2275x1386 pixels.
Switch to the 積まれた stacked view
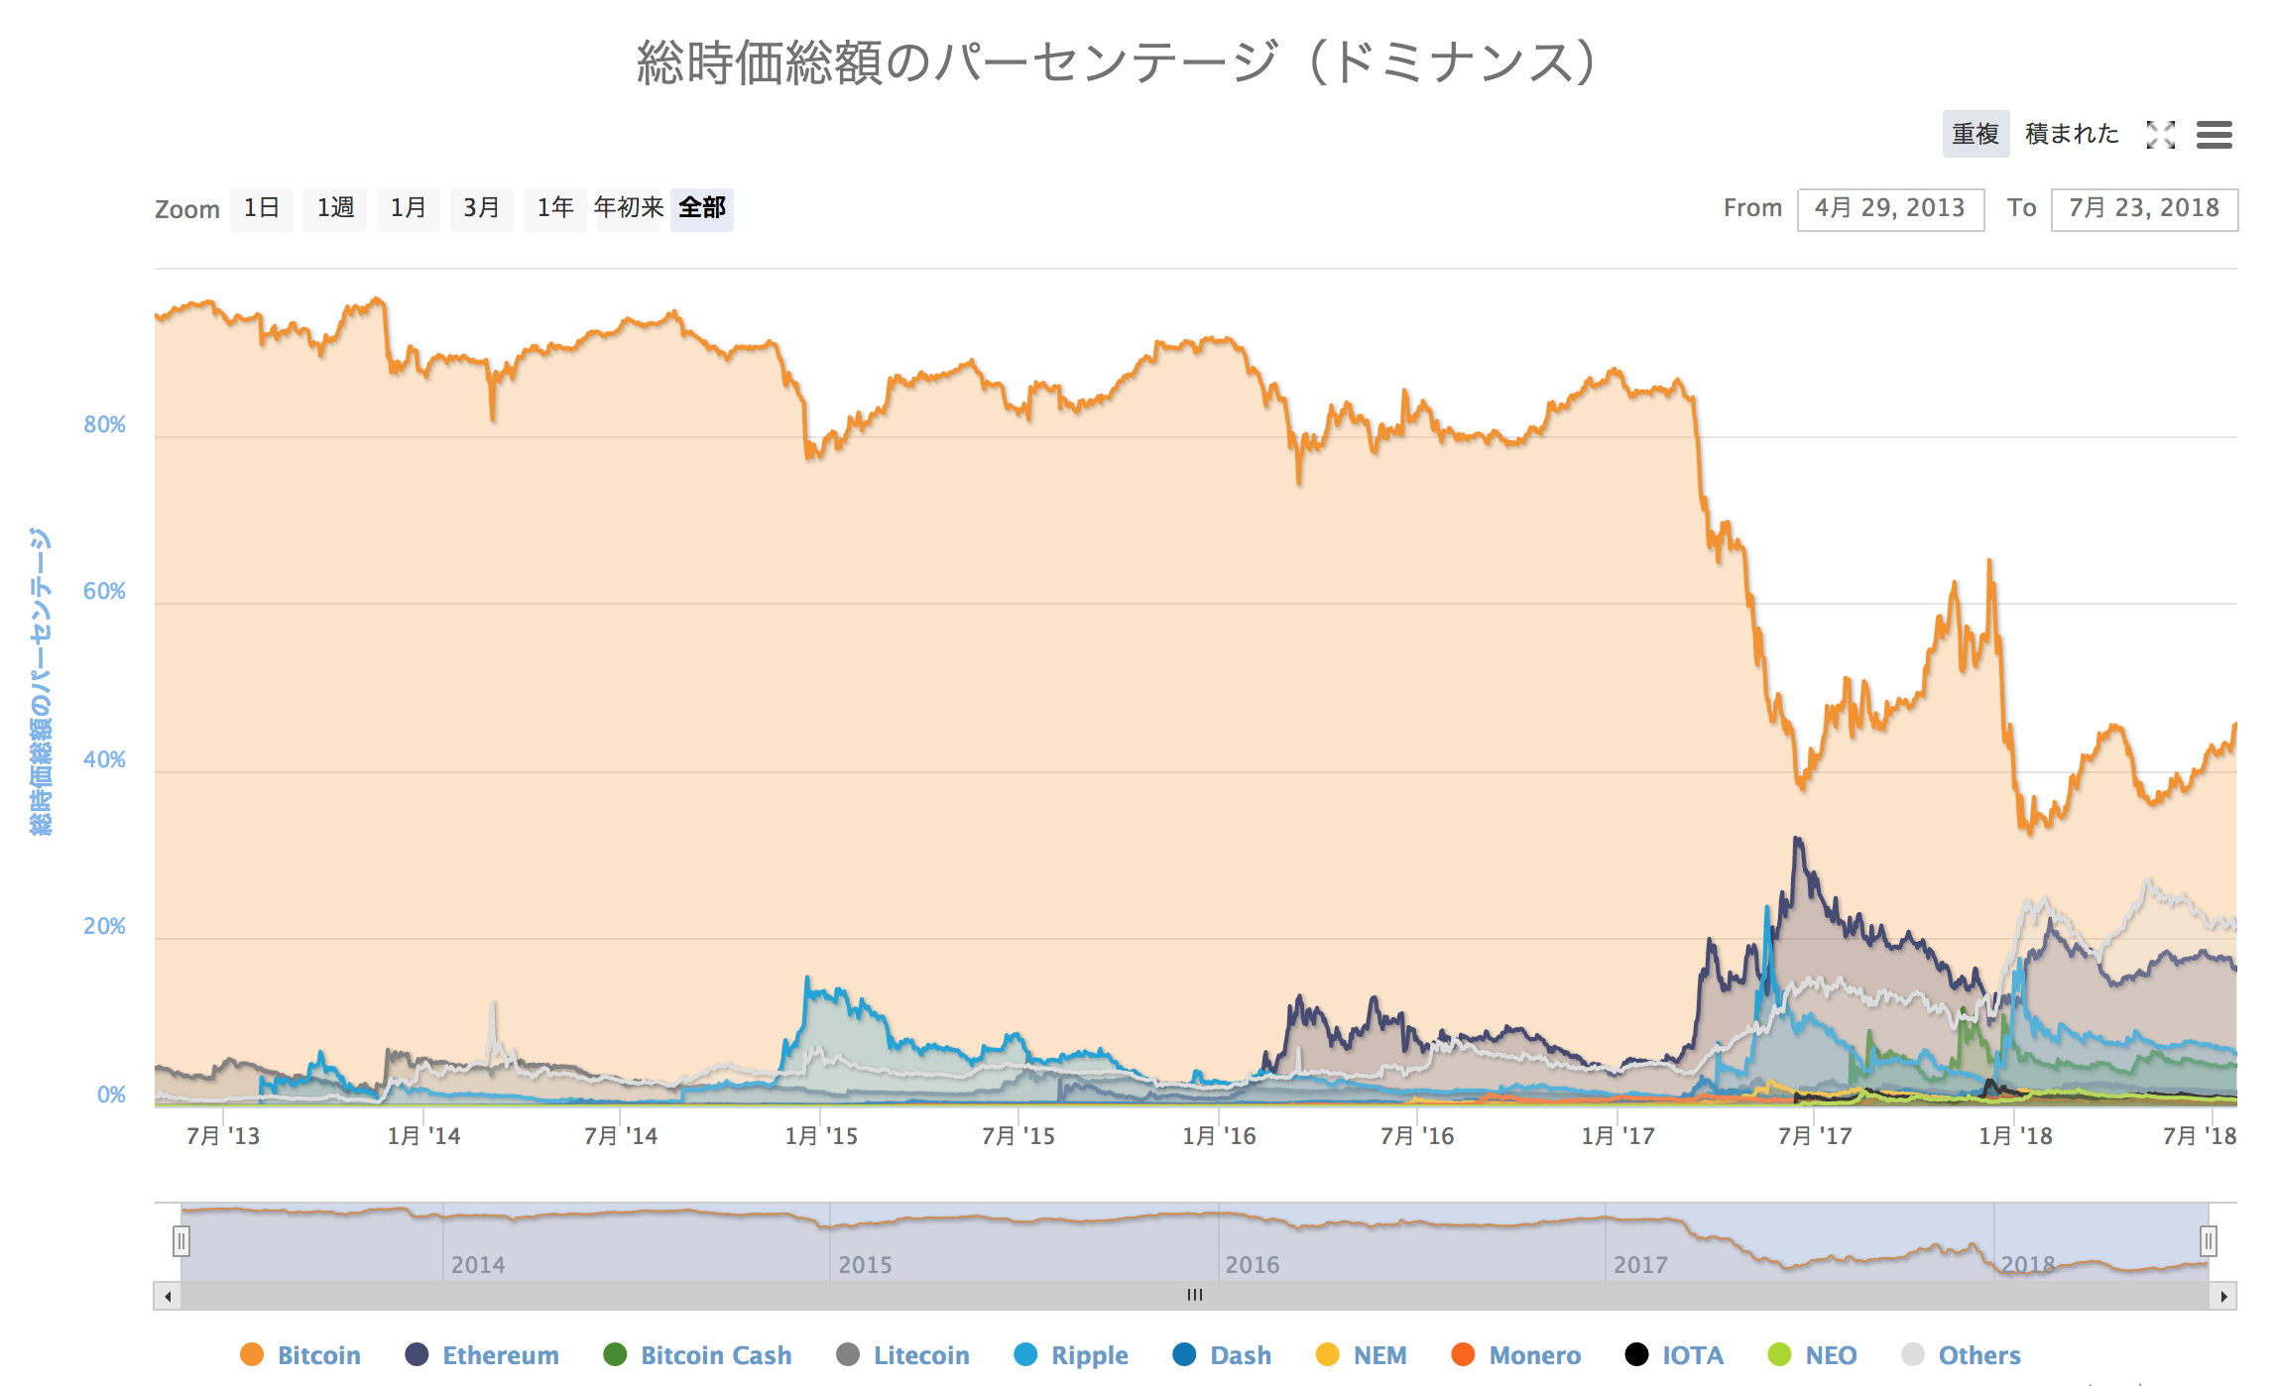click(2071, 134)
